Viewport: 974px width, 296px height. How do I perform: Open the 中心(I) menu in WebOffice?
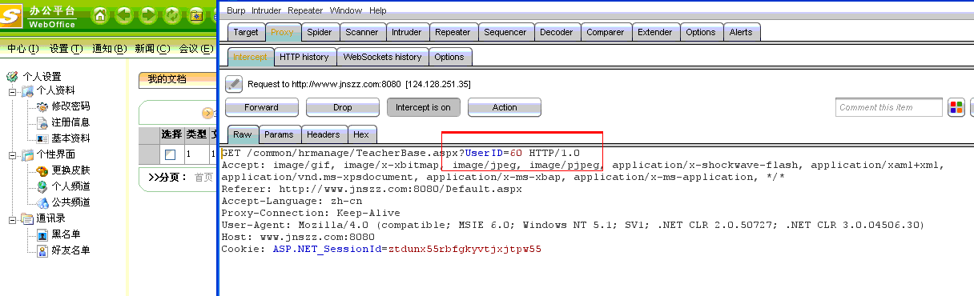click(22, 49)
